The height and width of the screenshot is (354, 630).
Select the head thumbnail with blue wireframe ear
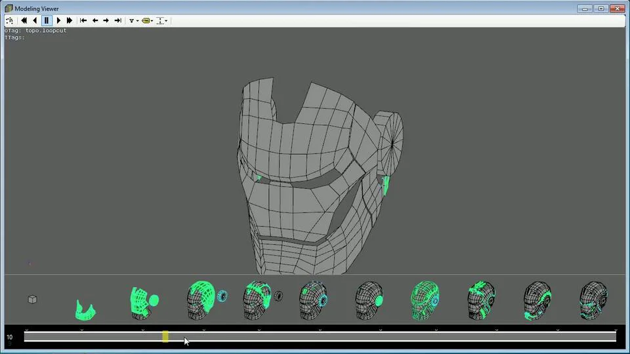click(x=314, y=300)
